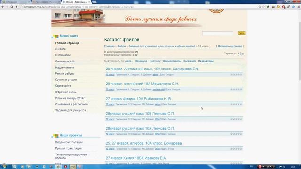Go back using the browser back arrow

(3, 7)
